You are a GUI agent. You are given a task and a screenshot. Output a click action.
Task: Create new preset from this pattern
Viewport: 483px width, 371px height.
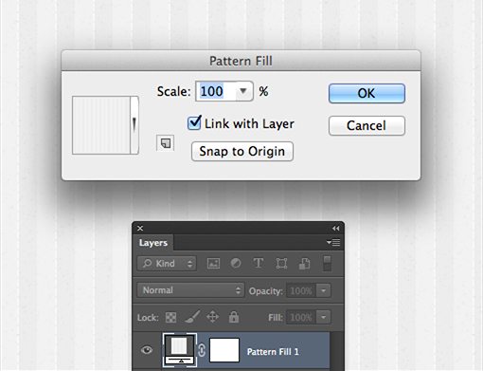point(165,143)
